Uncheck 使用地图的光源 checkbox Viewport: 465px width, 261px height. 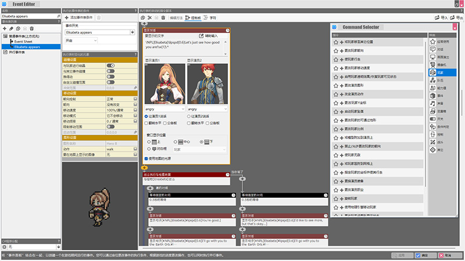tap(146, 158)
